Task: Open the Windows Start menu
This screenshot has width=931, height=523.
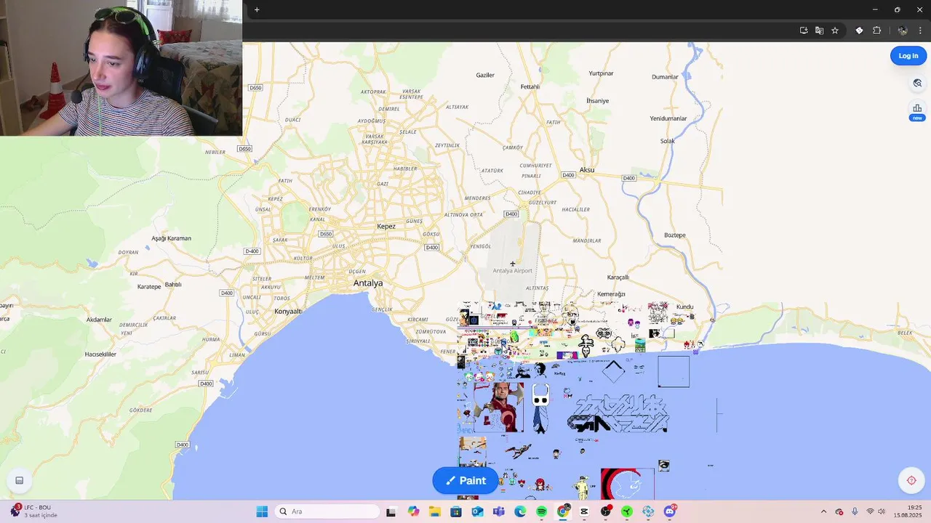Action: click(262, 511)
